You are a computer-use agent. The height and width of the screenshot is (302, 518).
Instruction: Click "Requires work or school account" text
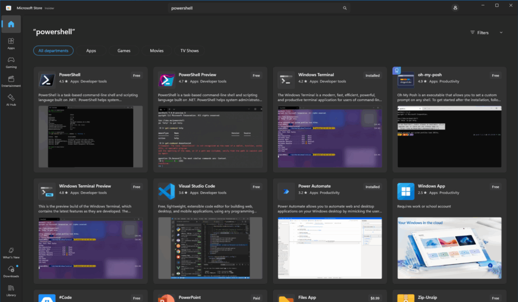pyautogui.click(x=424, y=206)
